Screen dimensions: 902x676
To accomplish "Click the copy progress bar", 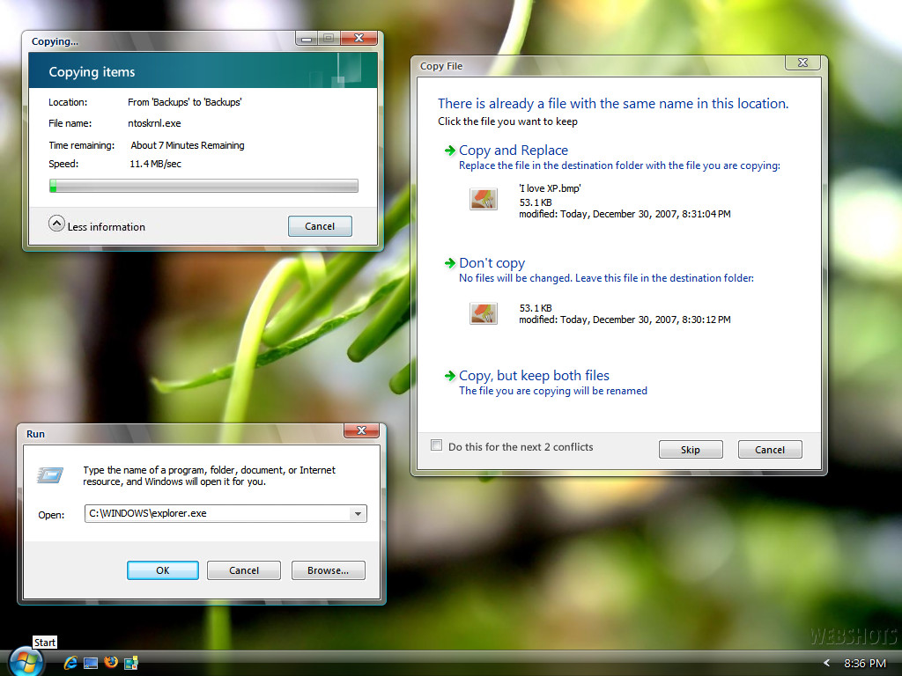I will coord(203,186).
